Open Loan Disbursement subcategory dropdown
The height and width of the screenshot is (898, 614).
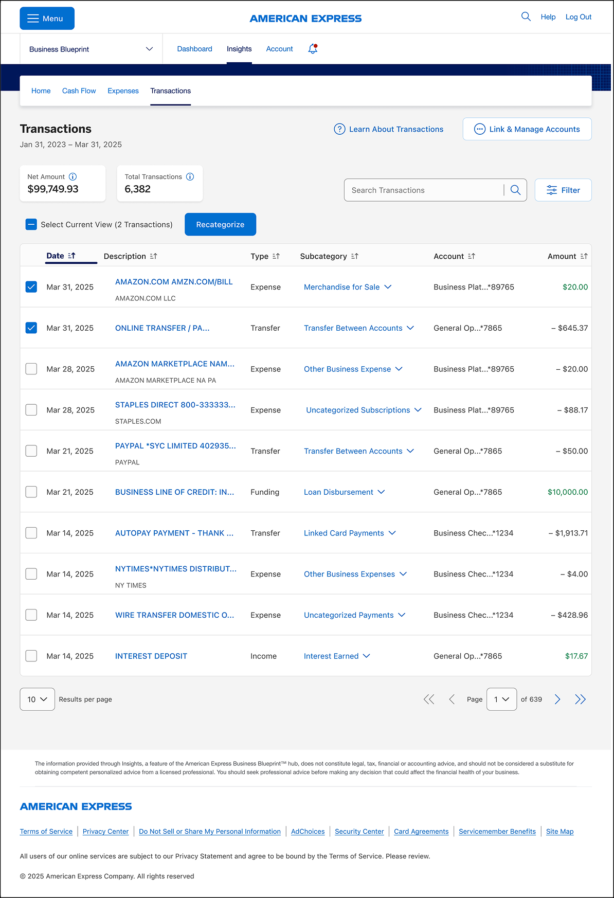(x=344, y=492)
